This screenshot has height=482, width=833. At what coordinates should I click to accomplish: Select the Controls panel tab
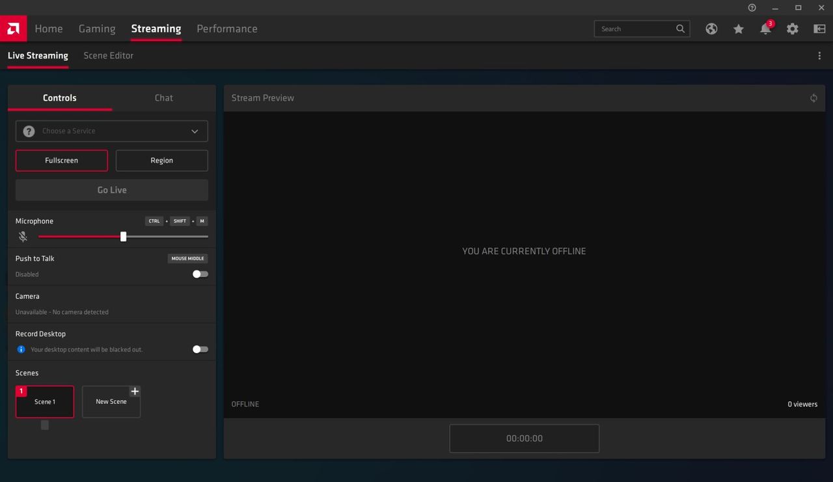pyautogui.click(x=60, y=98)
